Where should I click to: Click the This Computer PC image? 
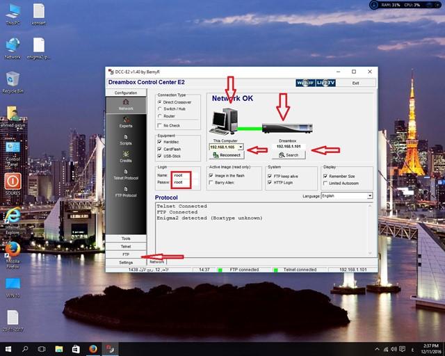click(x=224, y=122)
